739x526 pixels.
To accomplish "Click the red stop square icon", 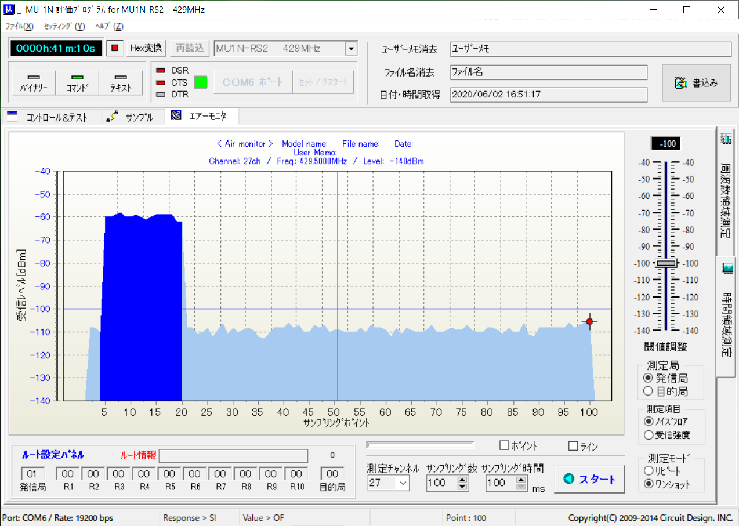I will 114,48.
